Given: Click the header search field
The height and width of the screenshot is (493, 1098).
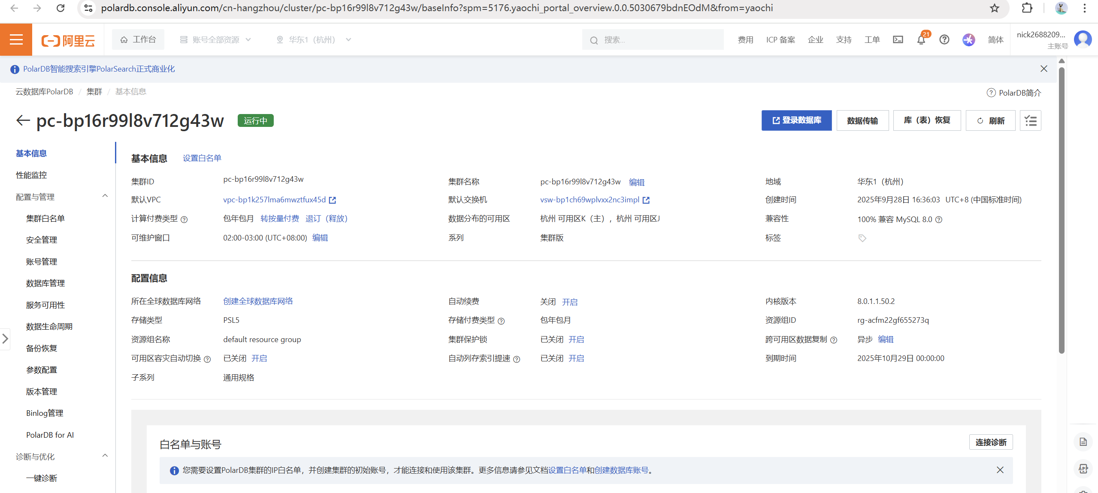Looking at the screenshot, I should click(x=653, y=40).
